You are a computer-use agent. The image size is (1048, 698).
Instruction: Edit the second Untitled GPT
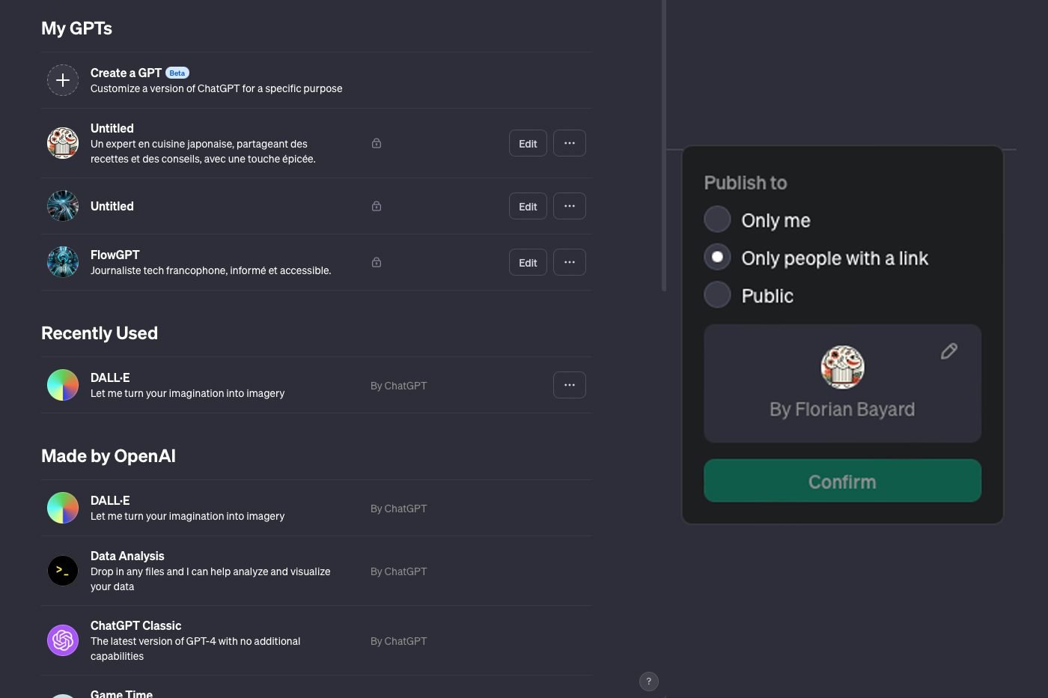528,206
